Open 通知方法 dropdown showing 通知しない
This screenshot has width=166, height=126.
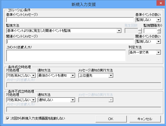point(56,100)
